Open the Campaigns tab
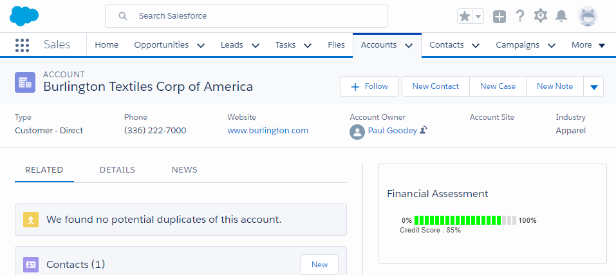 tap(518, 45)
